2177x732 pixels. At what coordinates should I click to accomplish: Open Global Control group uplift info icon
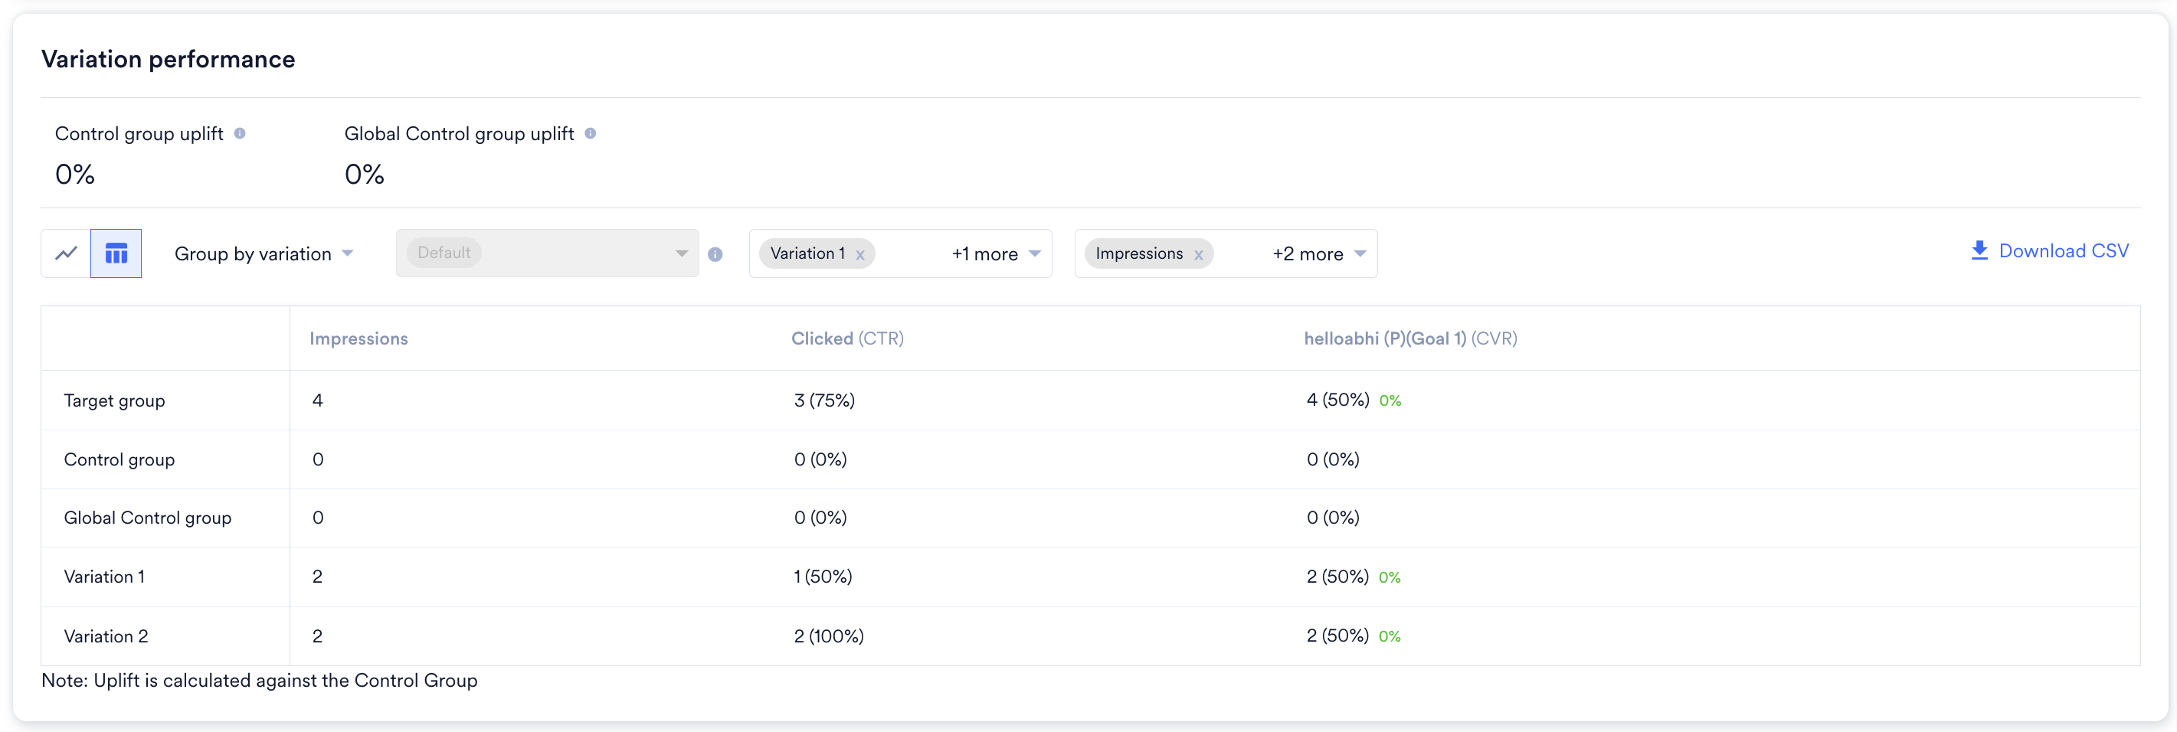click(x=591, y=133)
